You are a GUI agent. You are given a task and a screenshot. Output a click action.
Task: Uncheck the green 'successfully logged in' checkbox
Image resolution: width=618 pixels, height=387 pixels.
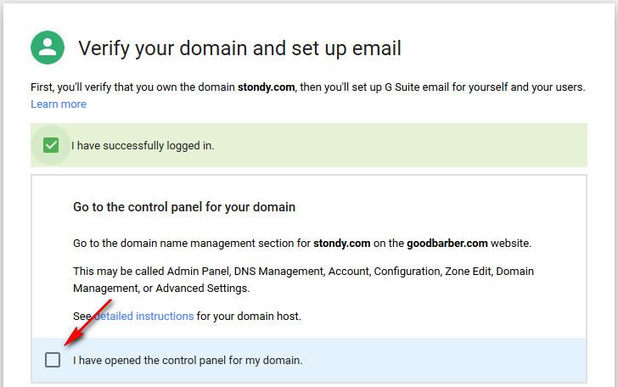[51, 145]
